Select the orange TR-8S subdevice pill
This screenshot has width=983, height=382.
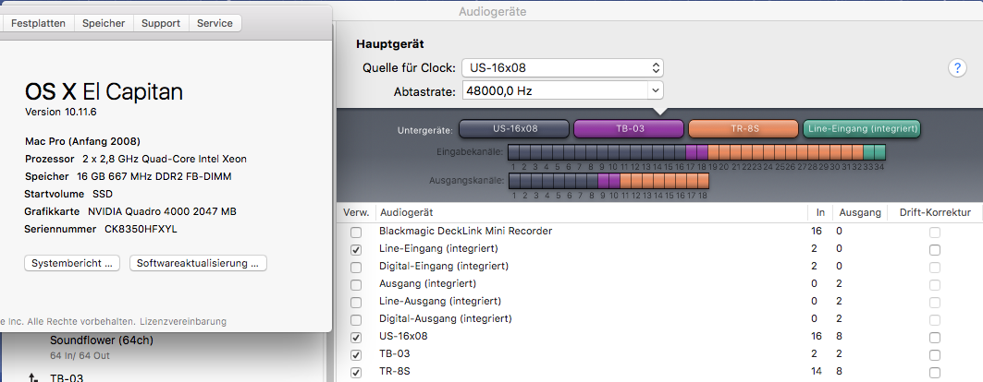point(743,129)
